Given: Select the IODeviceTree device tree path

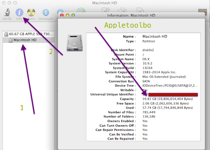Looking at the screenshot, I should (170, 86).
